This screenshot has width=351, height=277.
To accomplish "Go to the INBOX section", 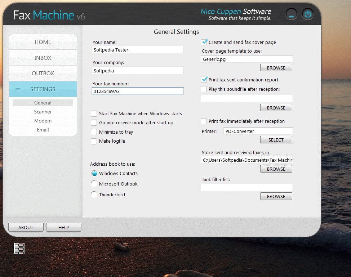I will 43,58.
